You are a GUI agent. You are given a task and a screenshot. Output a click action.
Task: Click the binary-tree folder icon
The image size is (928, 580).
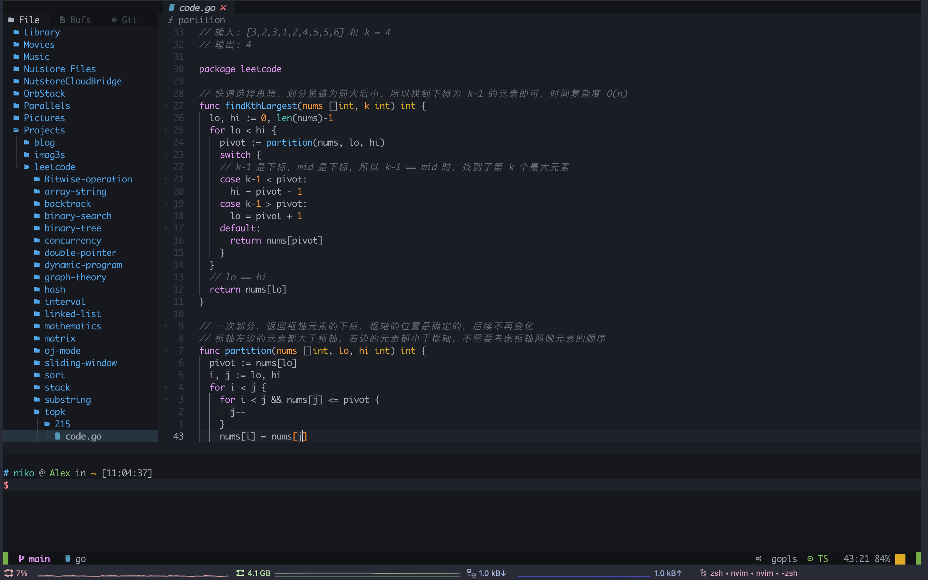tap(37, 228)
